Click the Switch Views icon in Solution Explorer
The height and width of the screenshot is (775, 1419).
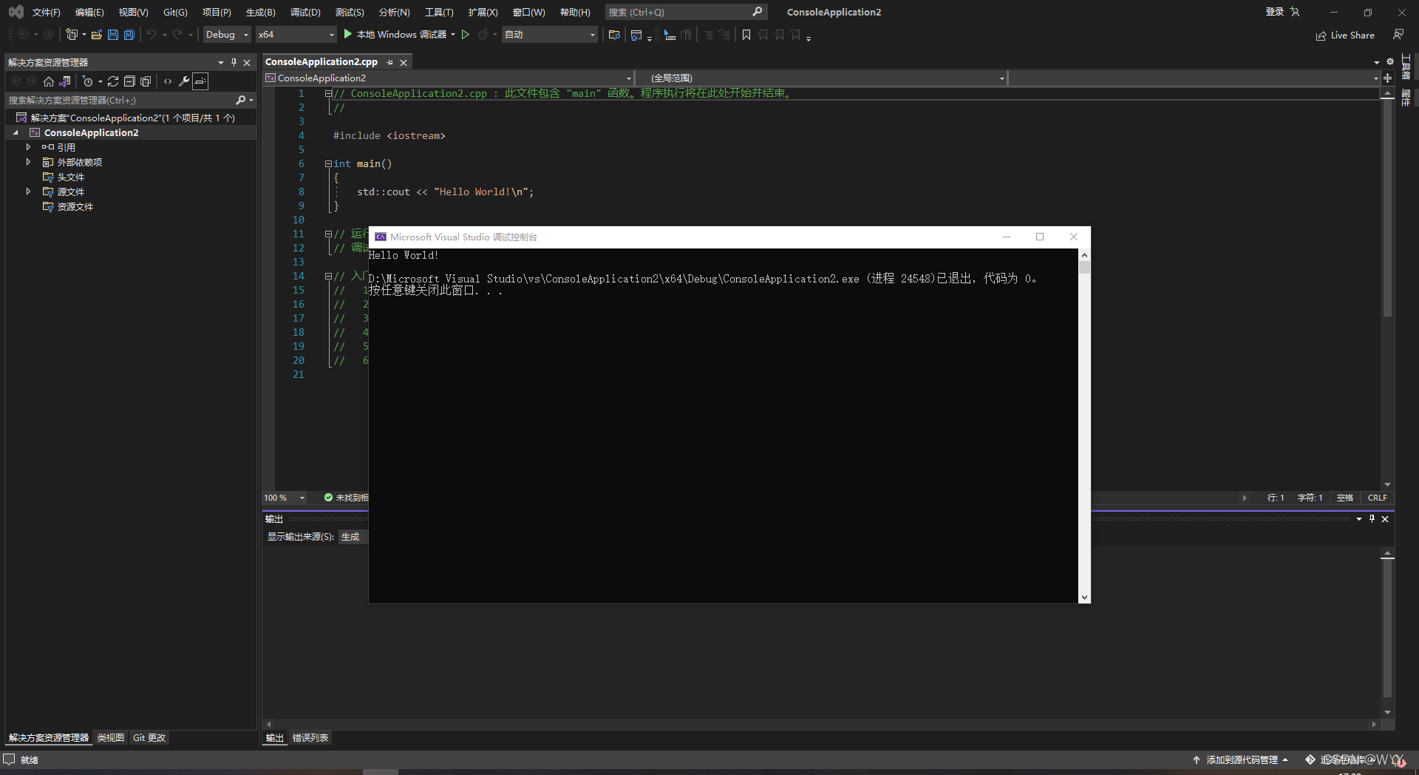tap(65, 81)
